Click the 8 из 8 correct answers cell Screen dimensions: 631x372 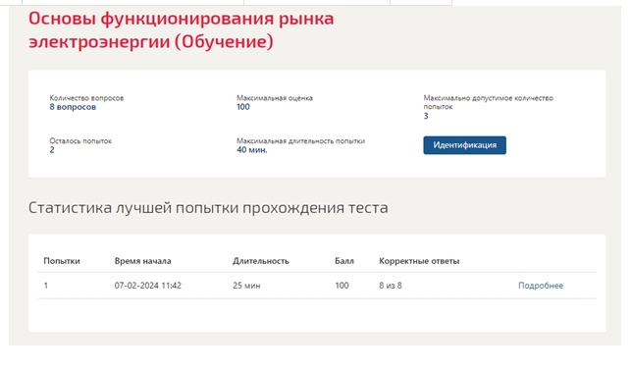point(391,286)
